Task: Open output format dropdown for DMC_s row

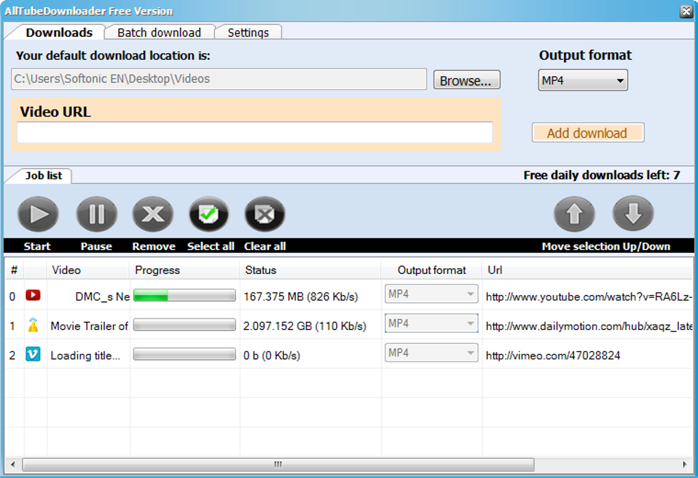Action: pyautogui.click(x=431, y=294)
